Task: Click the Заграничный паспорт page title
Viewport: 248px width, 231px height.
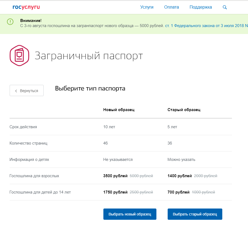Action: 89,56
